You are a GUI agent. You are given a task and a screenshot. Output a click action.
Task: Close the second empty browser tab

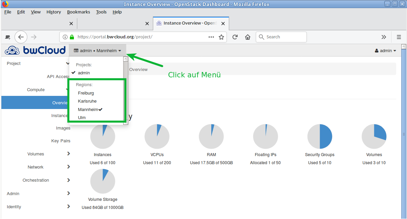pos(147,24)
